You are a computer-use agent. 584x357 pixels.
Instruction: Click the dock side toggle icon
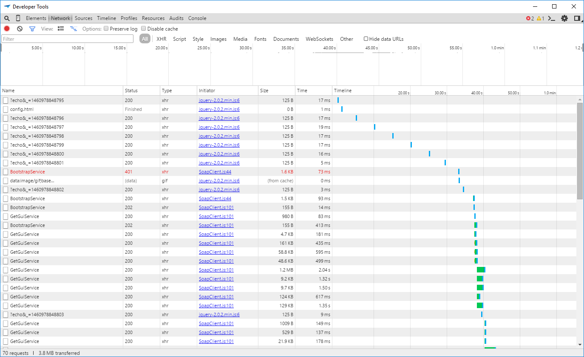click(577, 18)
